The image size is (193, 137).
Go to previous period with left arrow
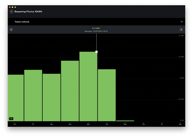point(11,30)
